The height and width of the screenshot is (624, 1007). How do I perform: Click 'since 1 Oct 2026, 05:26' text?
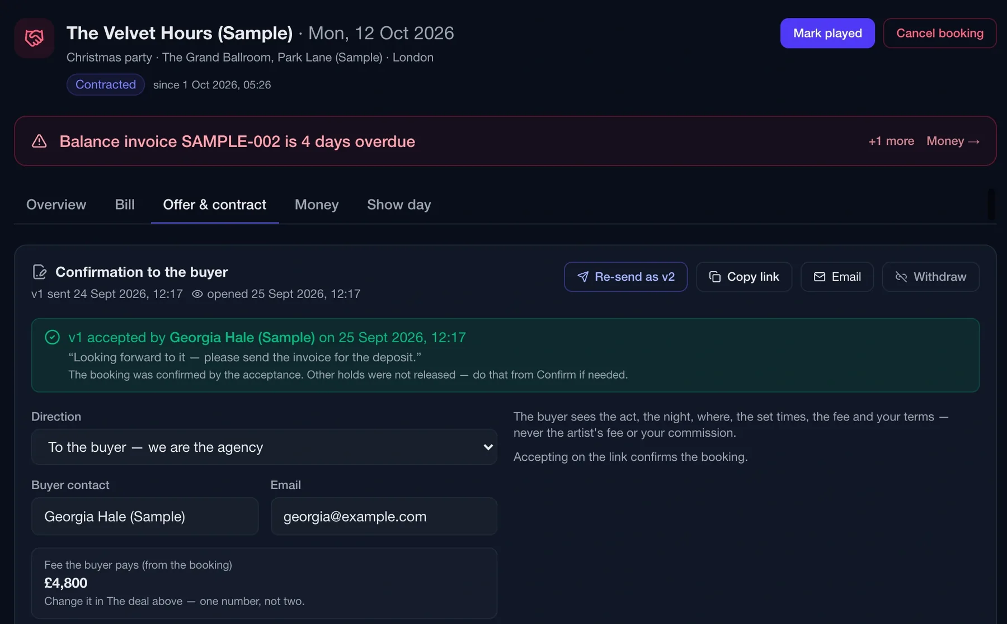[212, 85]
